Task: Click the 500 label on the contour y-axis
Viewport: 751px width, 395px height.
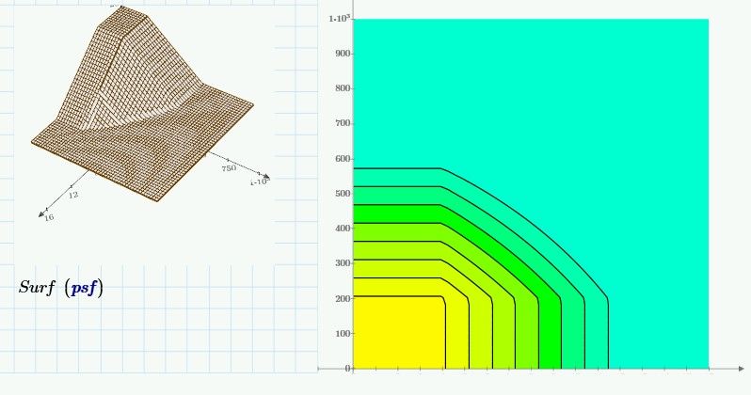Action: pyautogui.click(x=343, y=194)
